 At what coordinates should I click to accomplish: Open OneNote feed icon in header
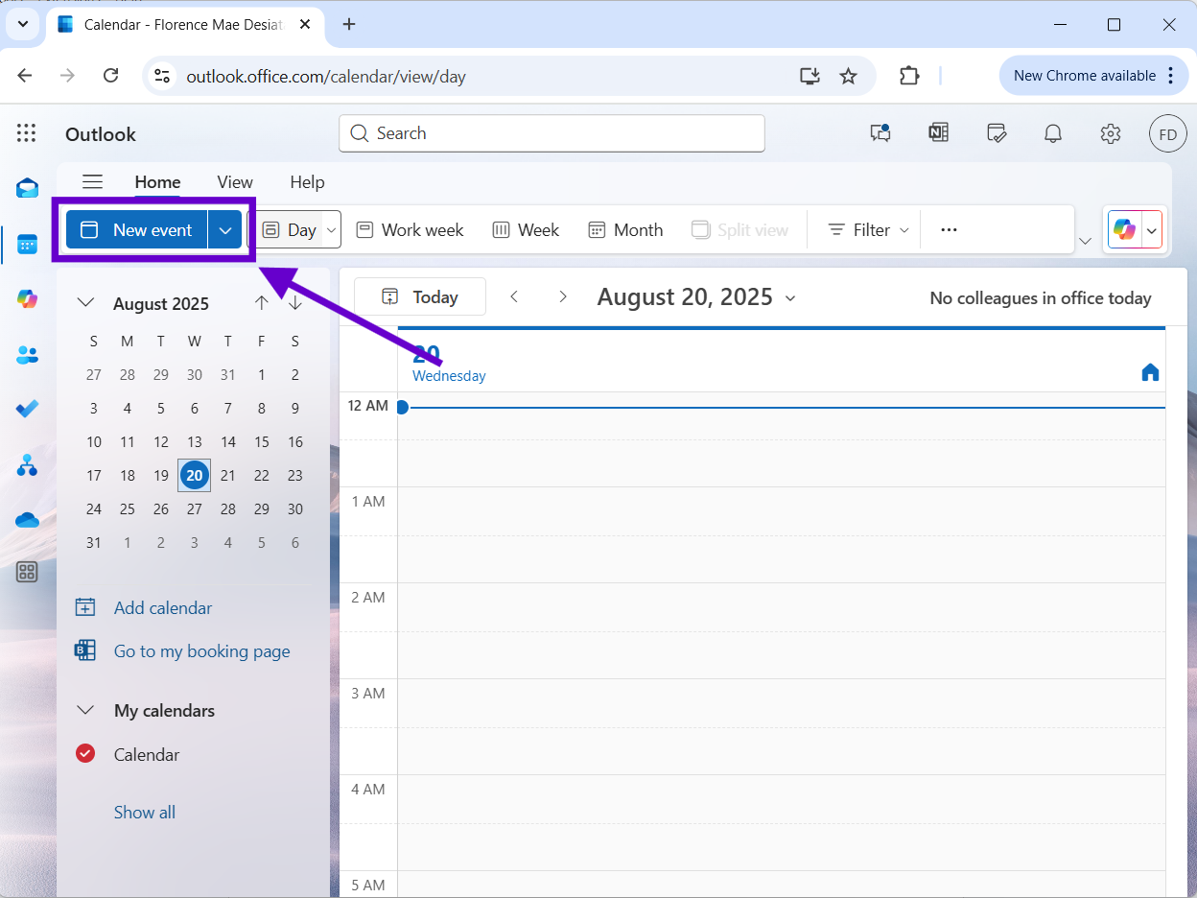[938, 133]
